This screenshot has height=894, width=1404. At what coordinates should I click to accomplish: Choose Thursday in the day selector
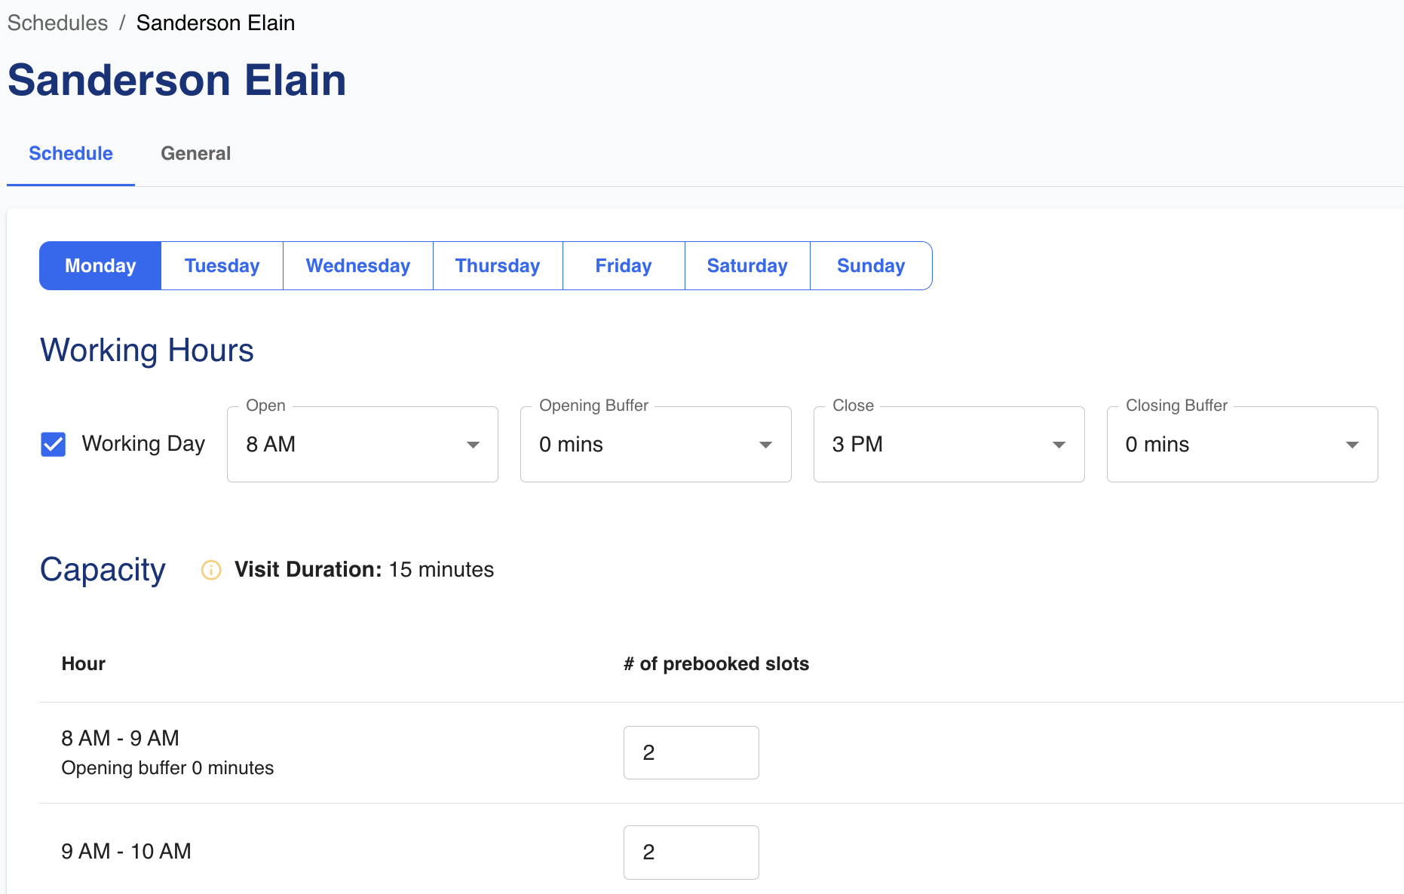pyautogui.click(x=498, y=266)
